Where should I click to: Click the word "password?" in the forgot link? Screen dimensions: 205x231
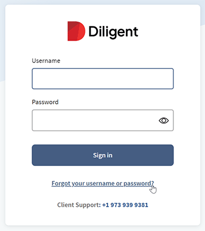pyautogui.click(x=139, y=184)
